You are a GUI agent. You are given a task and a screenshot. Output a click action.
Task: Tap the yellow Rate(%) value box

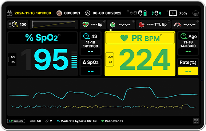(188, 71)
